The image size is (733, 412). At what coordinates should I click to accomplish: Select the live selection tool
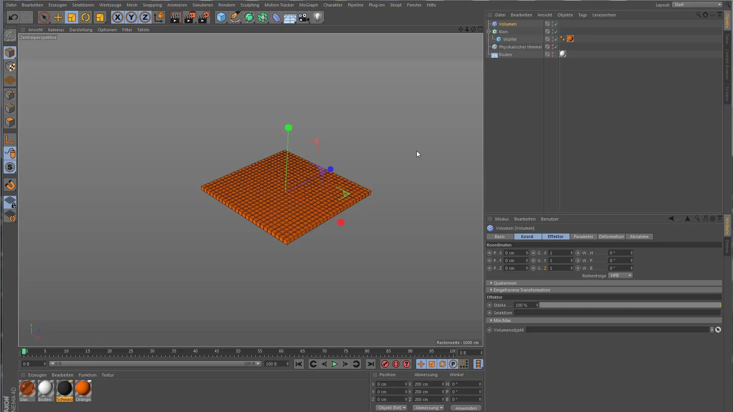pyautogui.click(x=44, y=17)
